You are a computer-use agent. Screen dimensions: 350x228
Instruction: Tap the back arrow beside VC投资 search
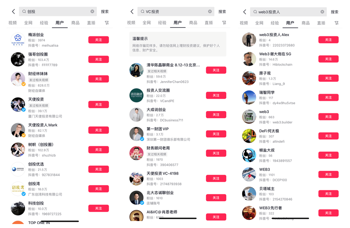(x=132, y=11)
